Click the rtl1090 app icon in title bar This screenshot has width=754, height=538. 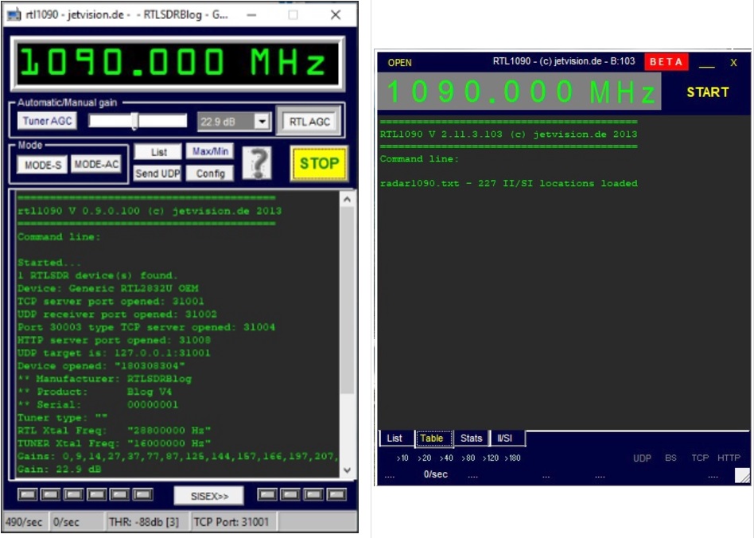pyautogui.click(x=14, y=15)
